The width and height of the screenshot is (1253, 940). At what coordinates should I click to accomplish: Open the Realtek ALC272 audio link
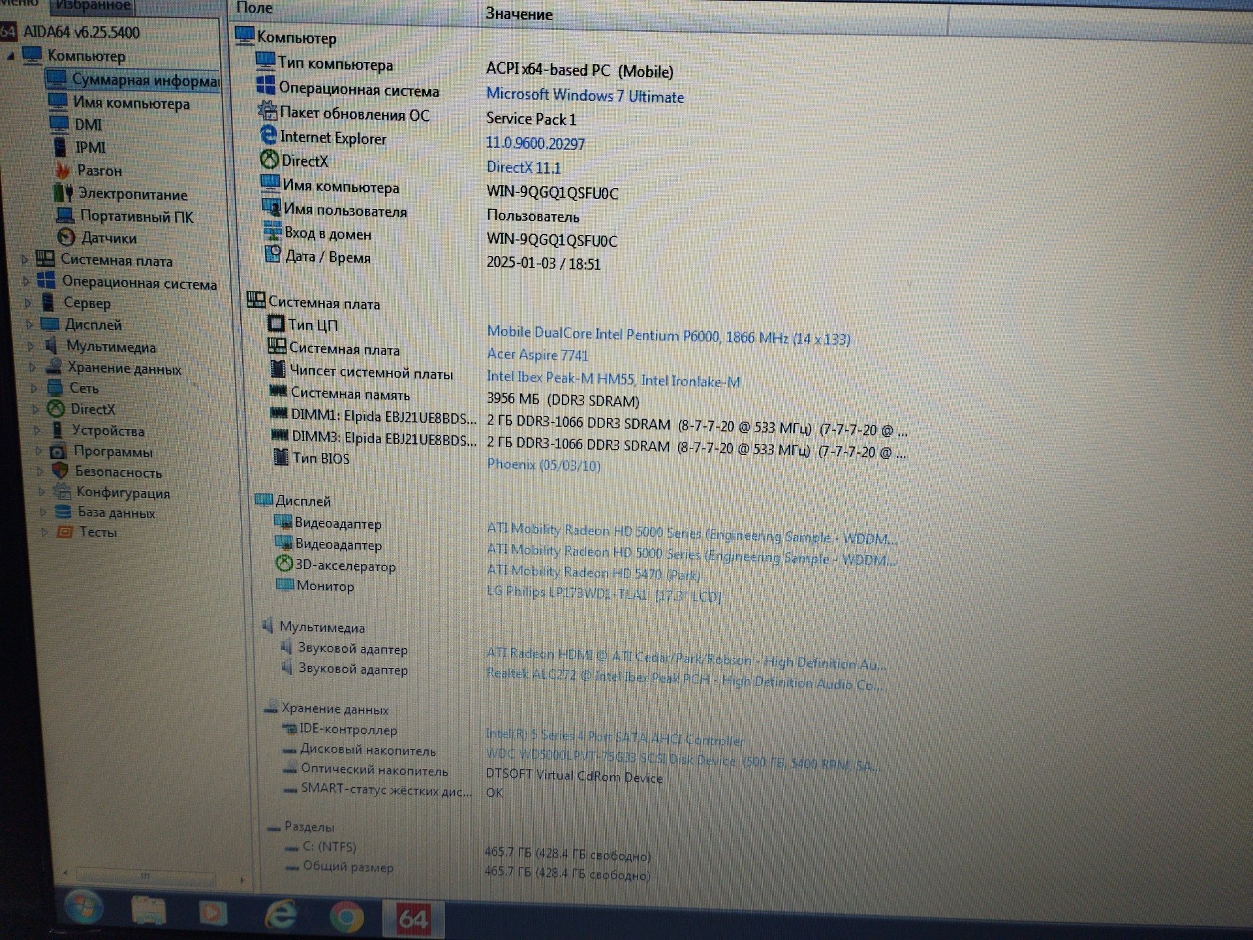(x=684, y=679)
